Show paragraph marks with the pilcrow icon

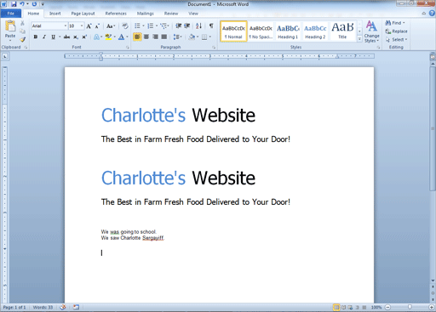click(x=211, y=26)
